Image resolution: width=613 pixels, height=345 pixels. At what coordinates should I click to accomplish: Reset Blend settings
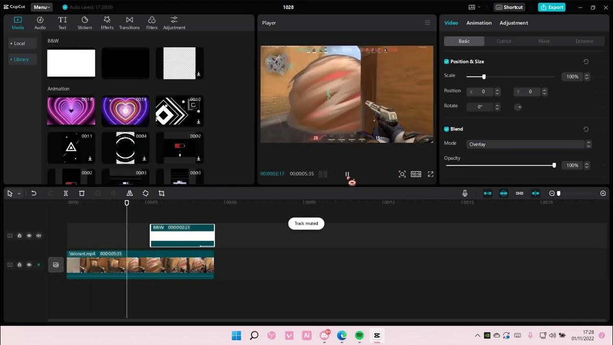click(586, 129)
